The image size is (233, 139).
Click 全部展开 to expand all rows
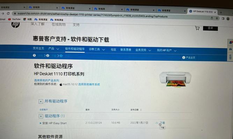coord(44,109)
